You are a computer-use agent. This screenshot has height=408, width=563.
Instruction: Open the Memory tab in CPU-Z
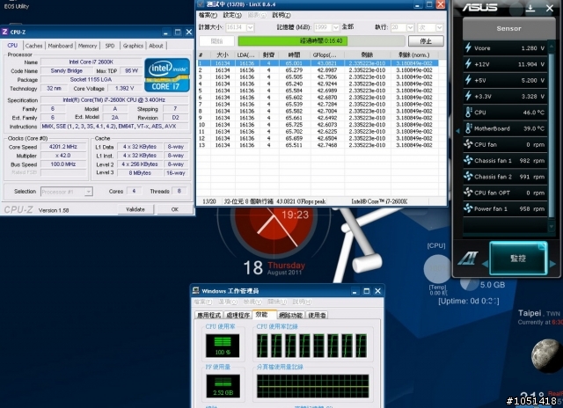[87, 46]
